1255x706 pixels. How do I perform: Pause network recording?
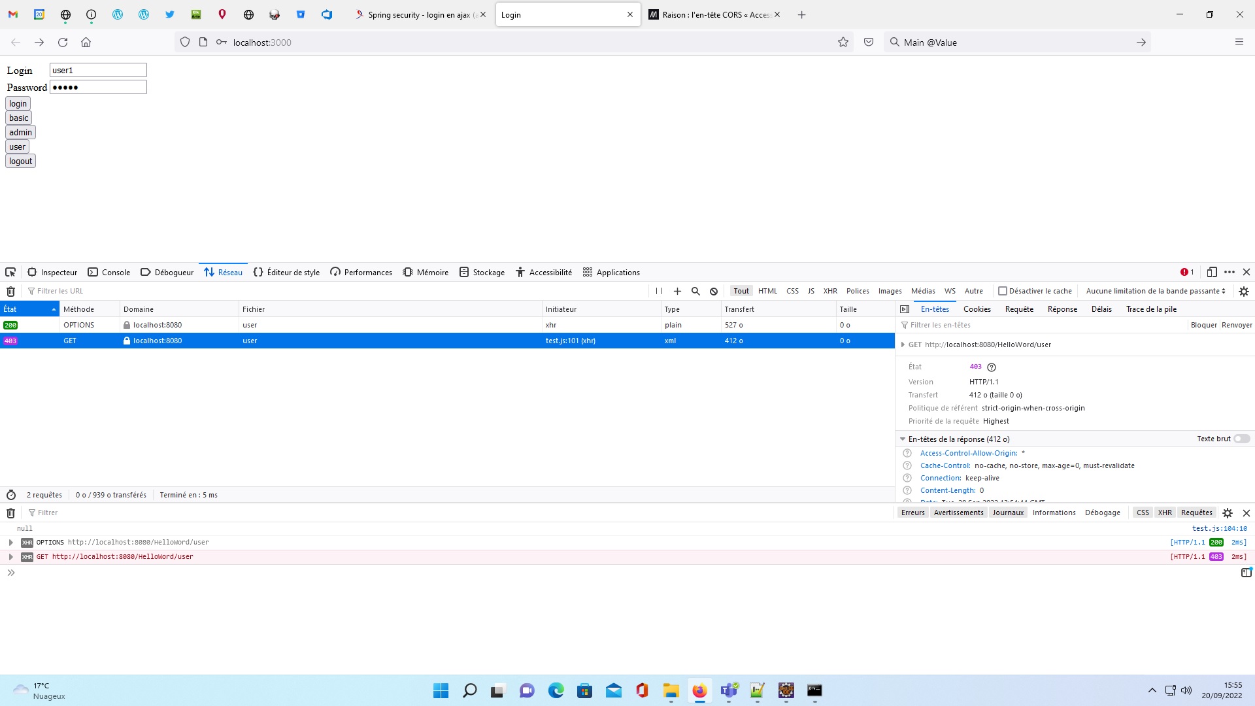659,292
